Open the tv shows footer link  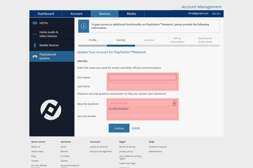pos(65,156)
